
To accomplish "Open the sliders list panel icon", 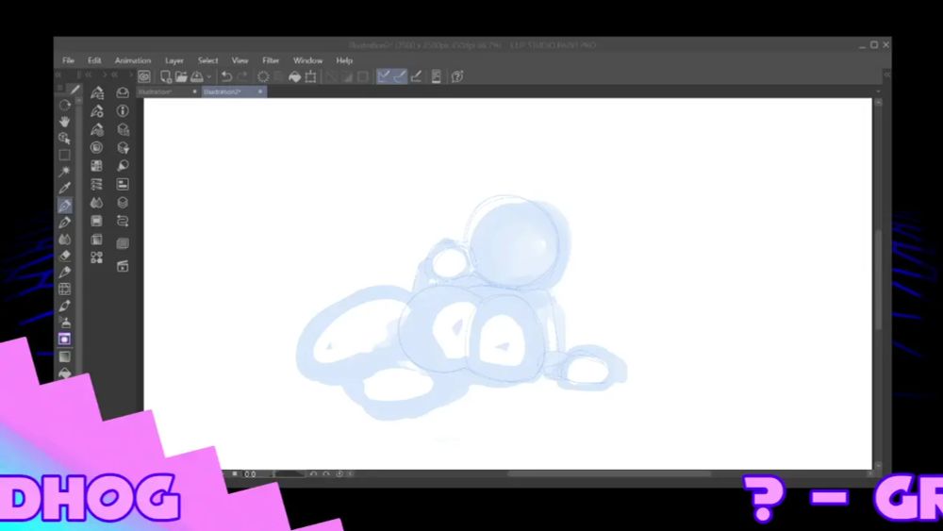I will tap(97, 184).
